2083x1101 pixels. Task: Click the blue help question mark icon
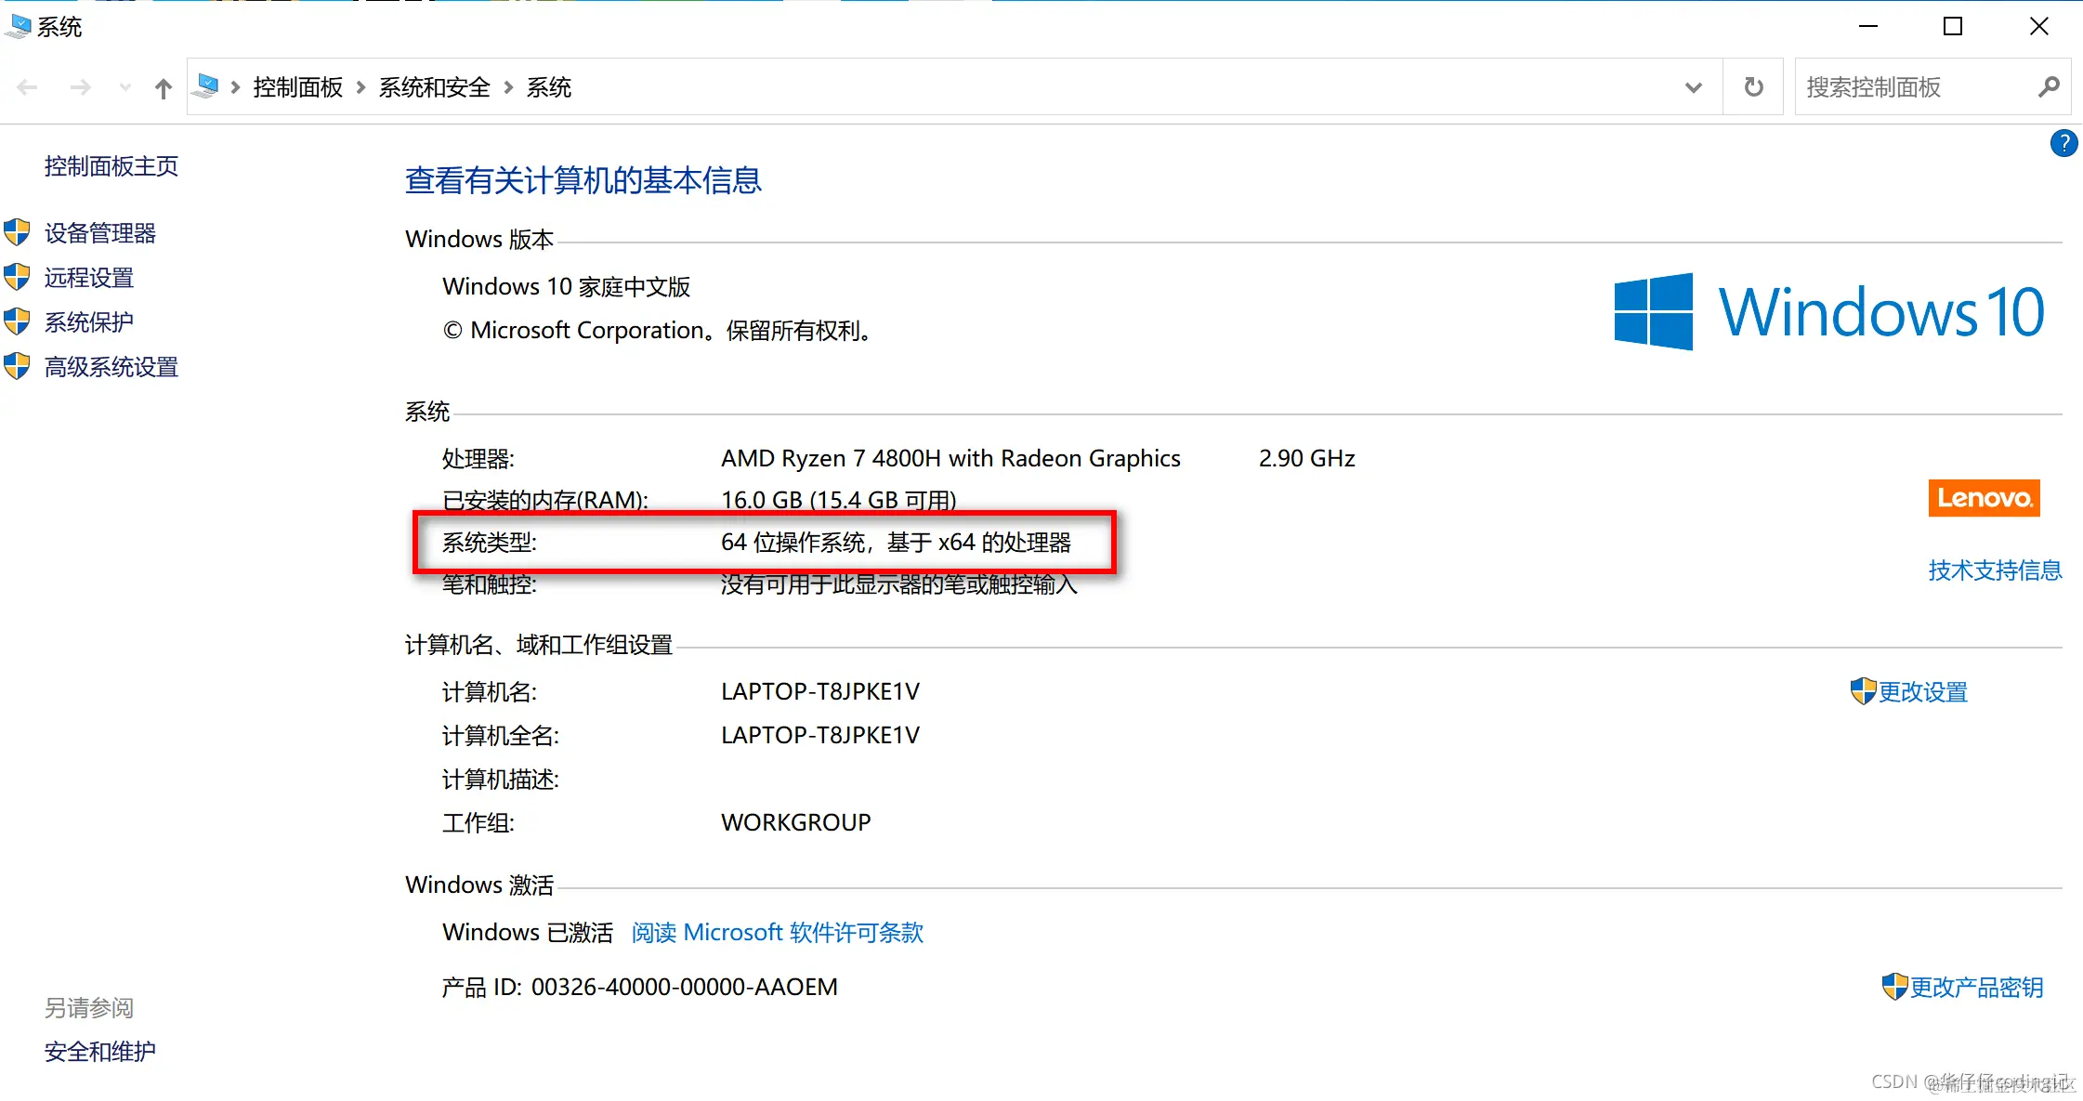point(2063,144)
